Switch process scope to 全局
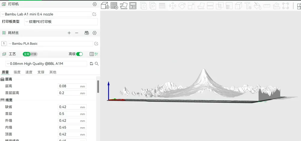Screen dimensions: 301x141 (x=27, y=54)
